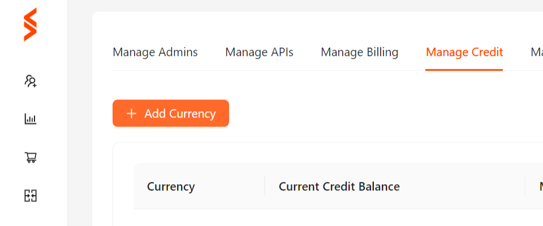Screen dimensions: 543x226
Task: Select the cut-off tab after Manage Credit
Action: click(x=537, y=52)
